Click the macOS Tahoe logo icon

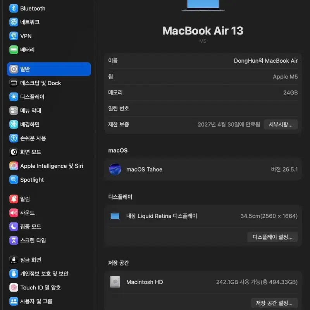pyautogui.click(x=115, y=169)
